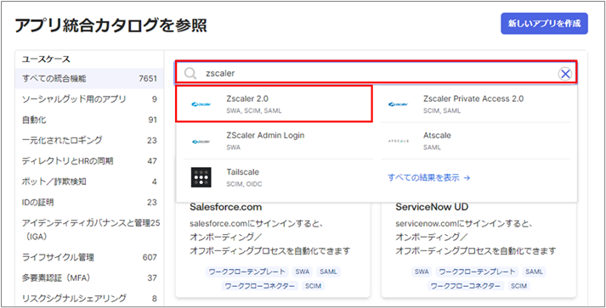
Task: Select 多要素認証（MFA） category
Action: pos(89,278)
